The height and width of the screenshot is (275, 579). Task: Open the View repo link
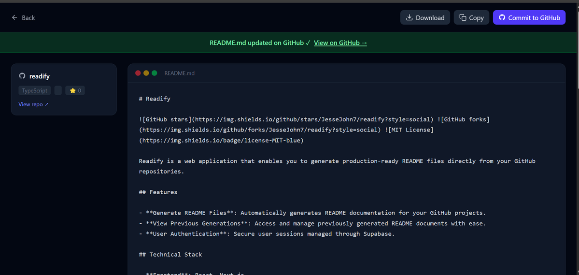[34, 104]
